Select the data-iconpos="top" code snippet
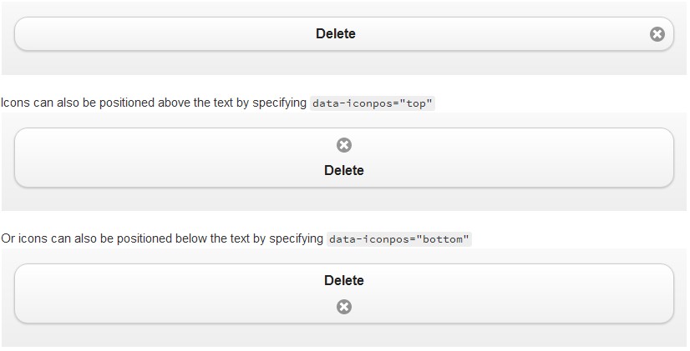Viewport: 690px width, 351px height. (x=373, y=103)
